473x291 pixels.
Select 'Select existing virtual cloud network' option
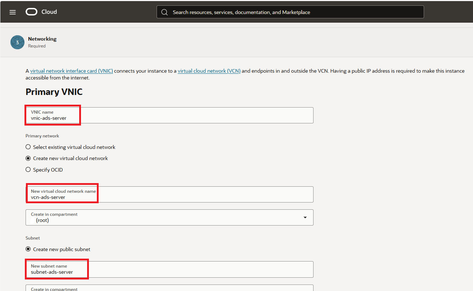(x=28, y=147)
